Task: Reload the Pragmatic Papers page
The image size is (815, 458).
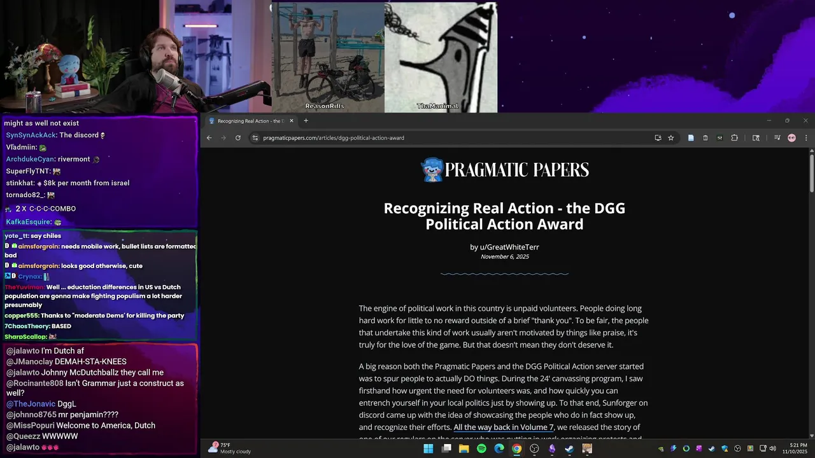Action: (238, 137)
